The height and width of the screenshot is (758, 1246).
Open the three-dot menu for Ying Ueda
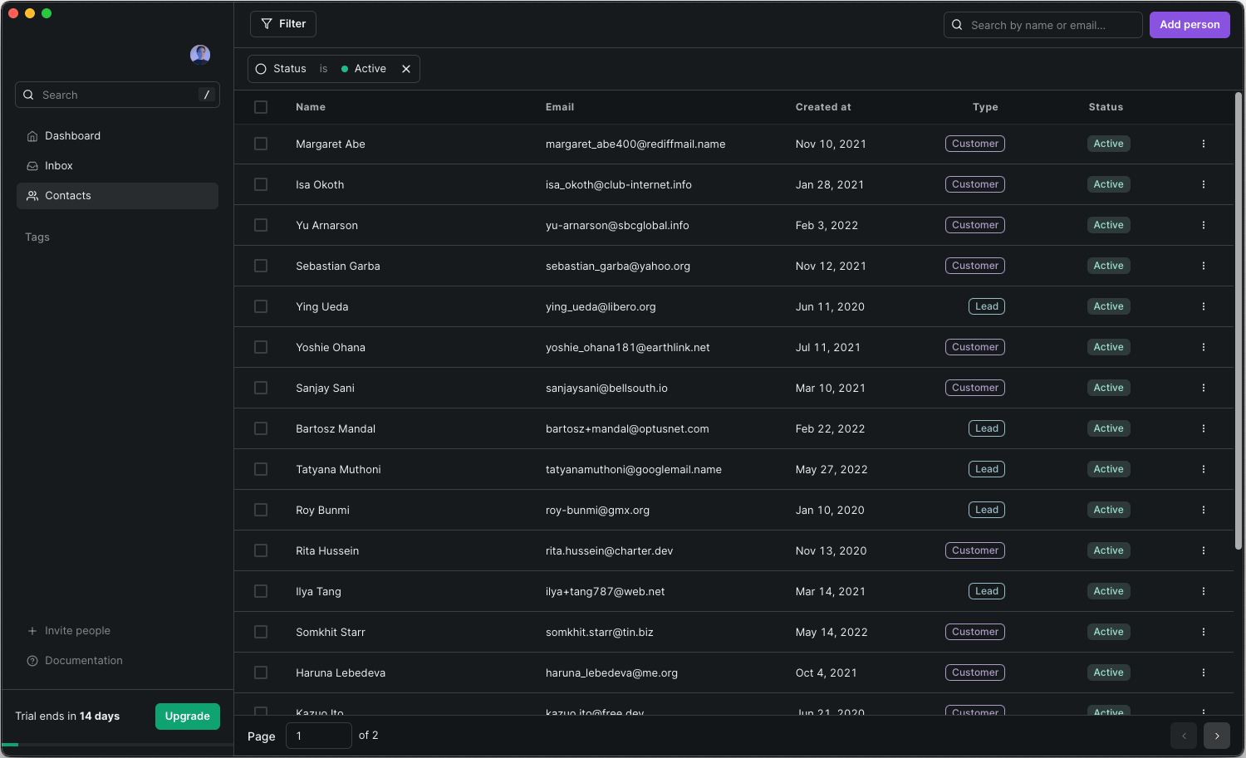point(1203,307)
